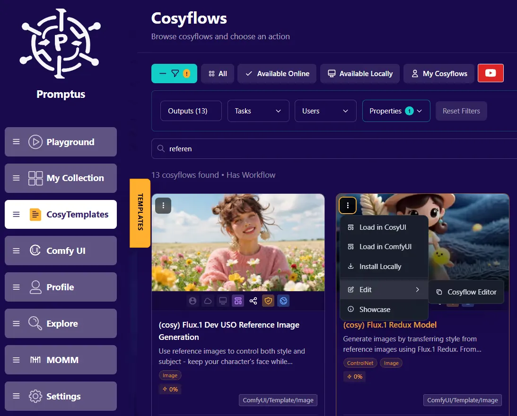Click the user avatar icon under USO card
Screen dimensions: 517x416
coord(193,301)
